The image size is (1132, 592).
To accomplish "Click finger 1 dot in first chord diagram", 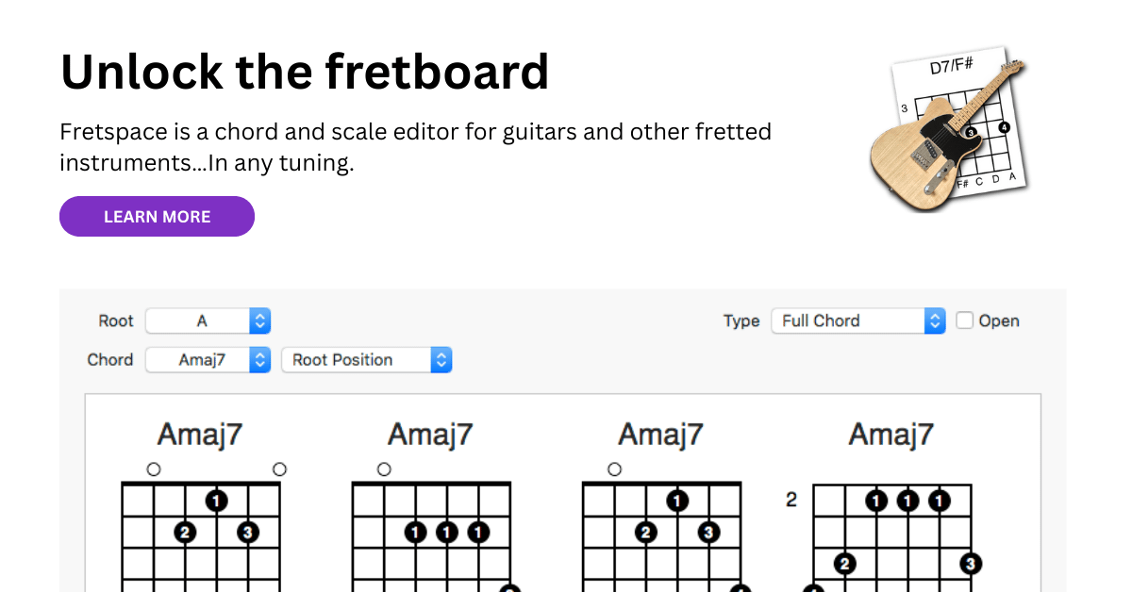I will 216,501.
